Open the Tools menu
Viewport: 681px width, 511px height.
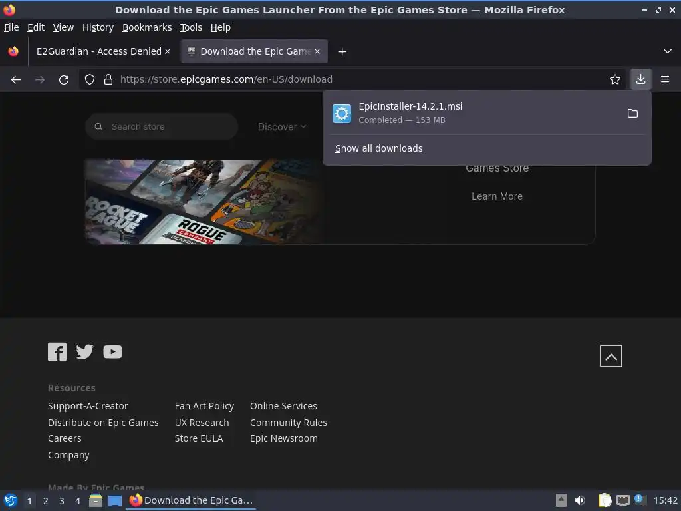click(191, 27)
